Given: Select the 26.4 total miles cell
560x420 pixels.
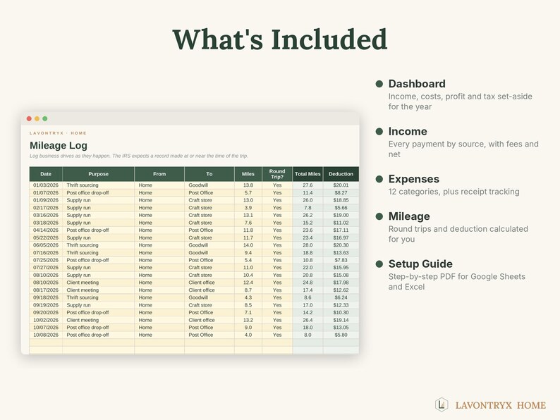Looking at the screenshot, I should click(308, 320).
